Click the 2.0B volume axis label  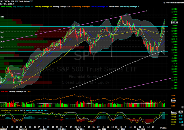click(173, 106)
